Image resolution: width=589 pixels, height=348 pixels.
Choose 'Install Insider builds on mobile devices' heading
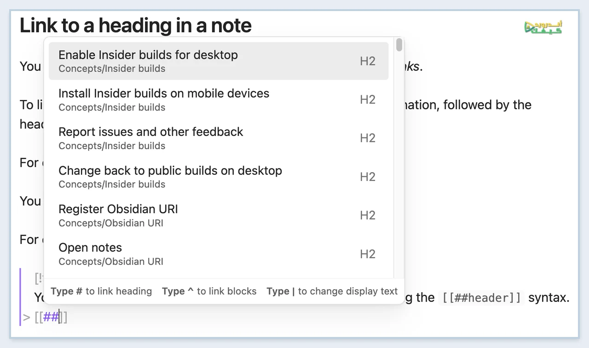coord(219,100)
